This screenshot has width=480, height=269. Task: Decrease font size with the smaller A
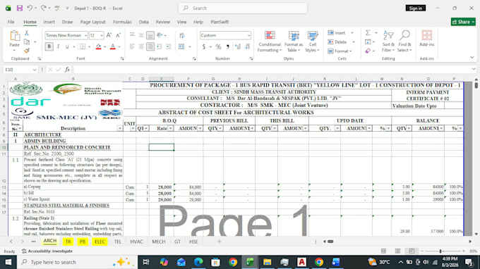[x=119, y=35]
